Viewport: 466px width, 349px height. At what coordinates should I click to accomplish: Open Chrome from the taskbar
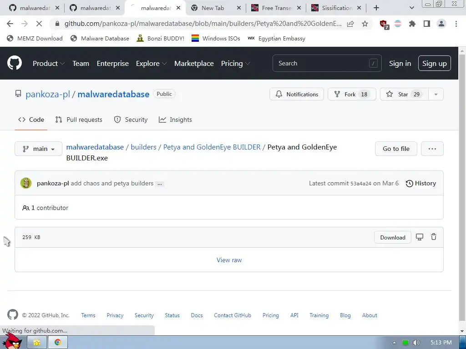click(58, 343)
